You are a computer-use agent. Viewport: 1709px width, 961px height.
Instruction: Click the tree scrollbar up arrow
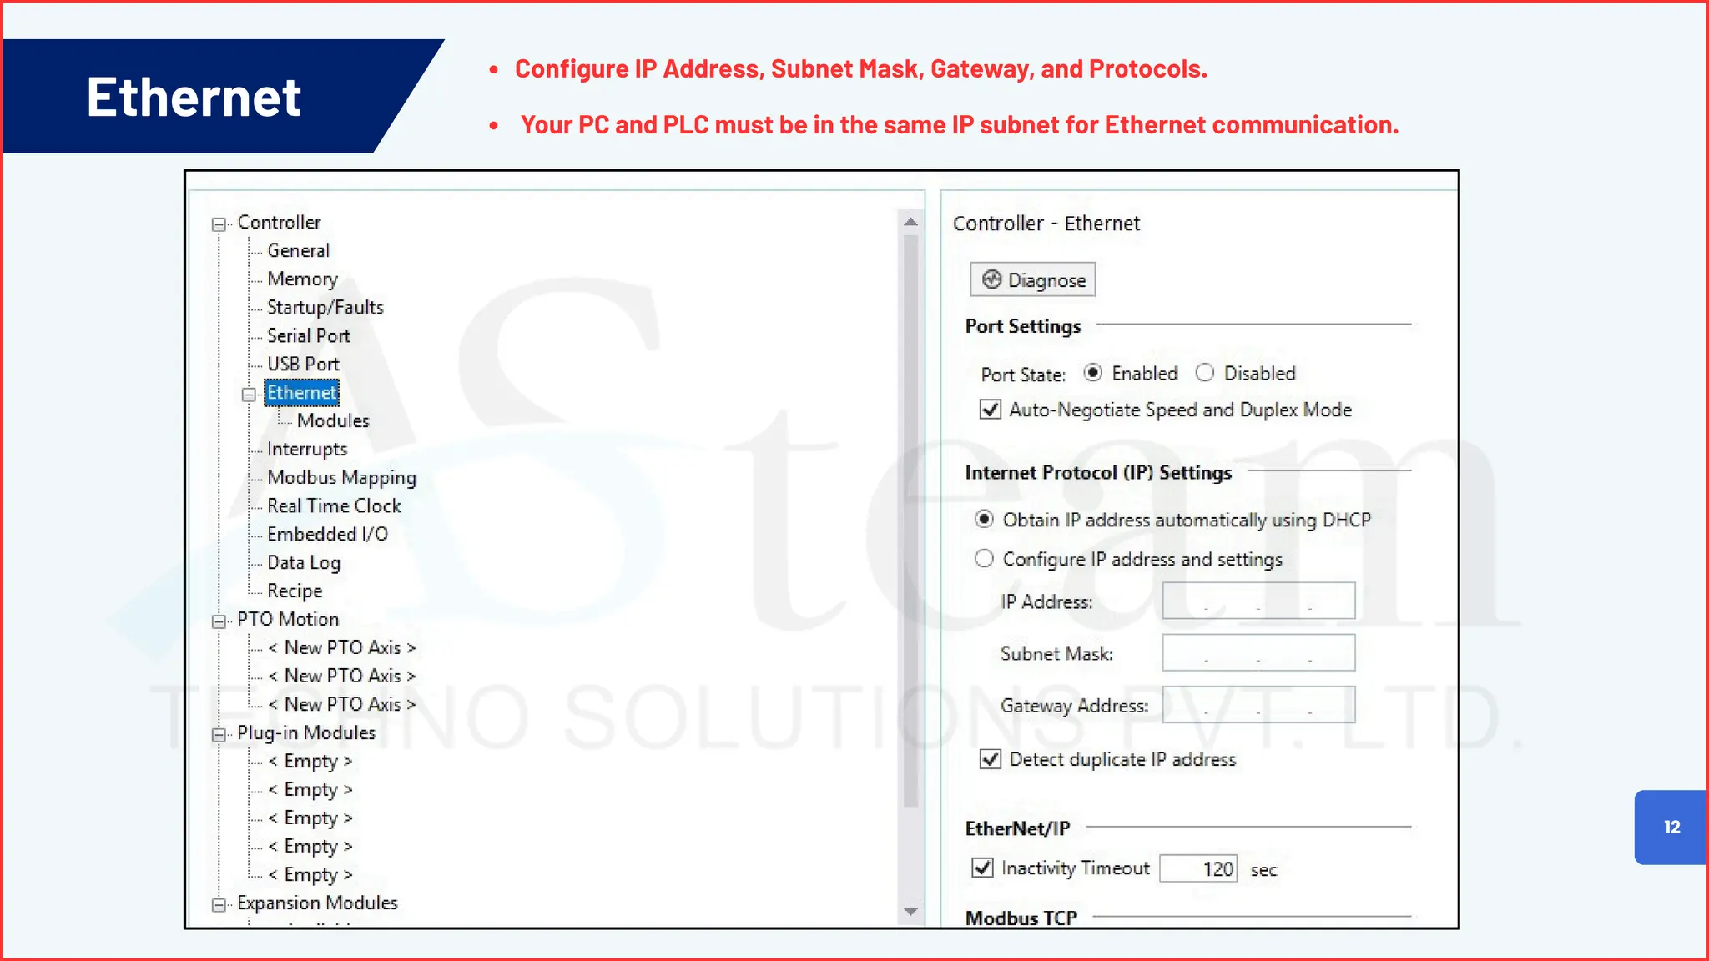tap(911, 222)
